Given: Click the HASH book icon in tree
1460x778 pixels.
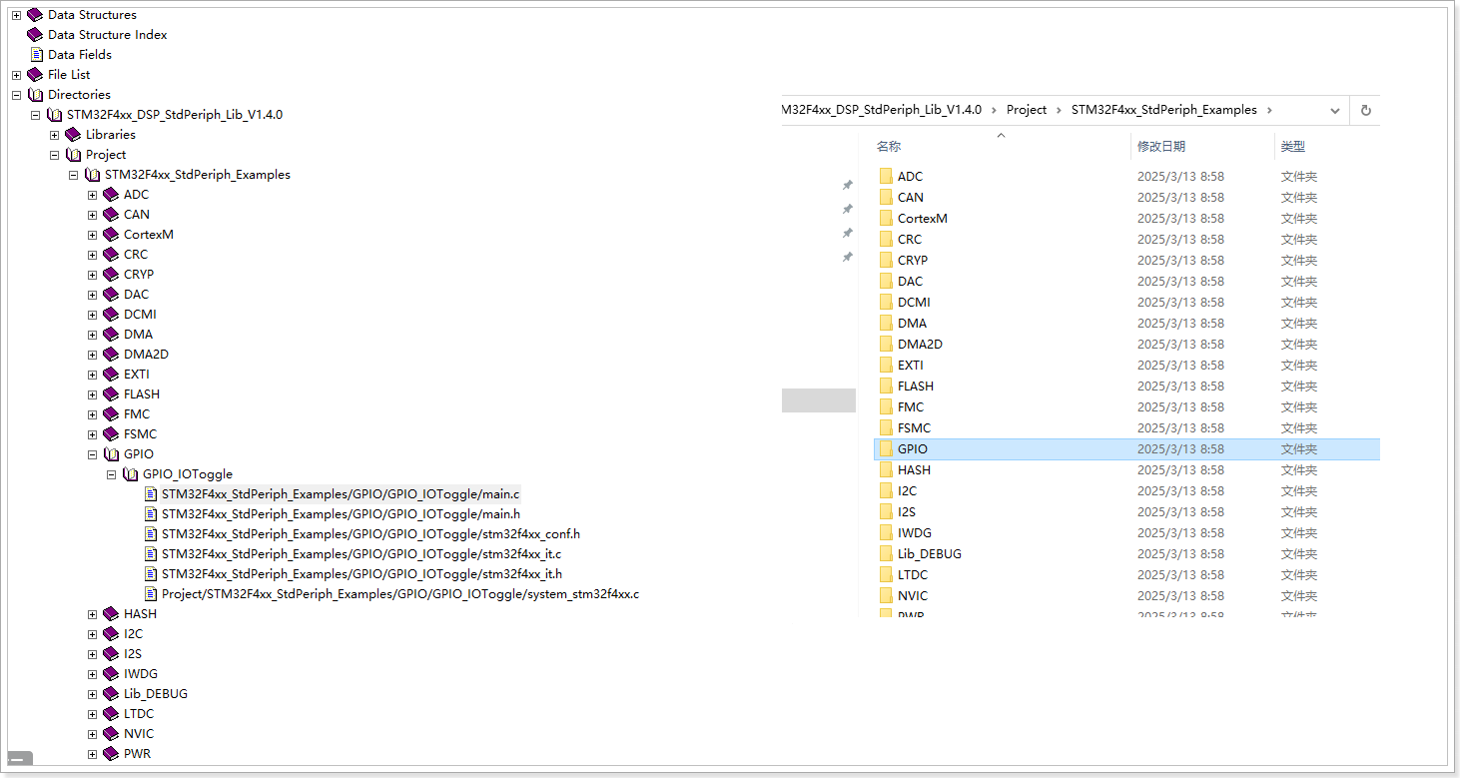Looking at the screenshot, I should coord(111,614).
